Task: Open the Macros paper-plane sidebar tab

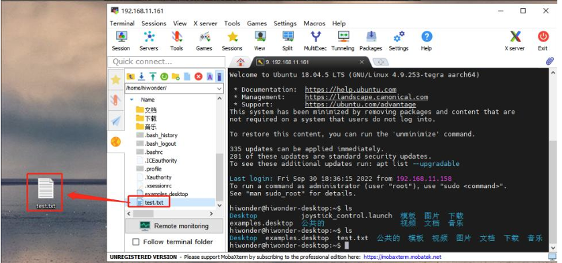Action: (115, 121)
